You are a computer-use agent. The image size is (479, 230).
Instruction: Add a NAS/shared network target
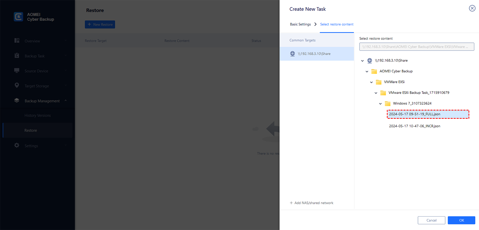point(311,203)
